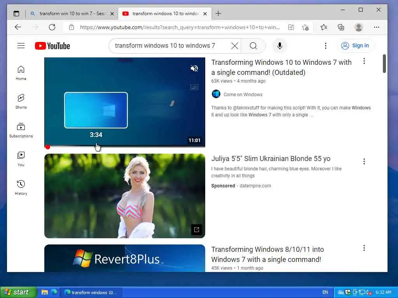Click the 6:32 AM taskbar clock
The image size is (398, 298).
[x=383, y=293]
